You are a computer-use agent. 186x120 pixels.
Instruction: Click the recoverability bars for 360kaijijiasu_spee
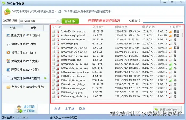[x=171, y=80]
